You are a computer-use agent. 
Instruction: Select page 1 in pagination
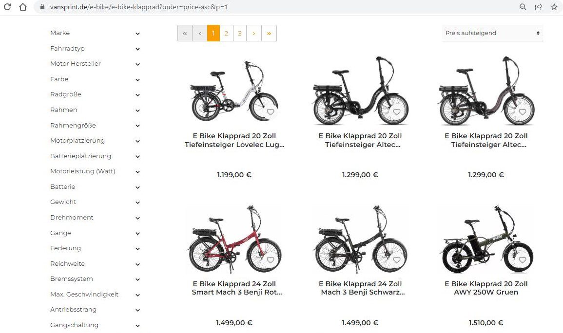[x=214, y=33]
